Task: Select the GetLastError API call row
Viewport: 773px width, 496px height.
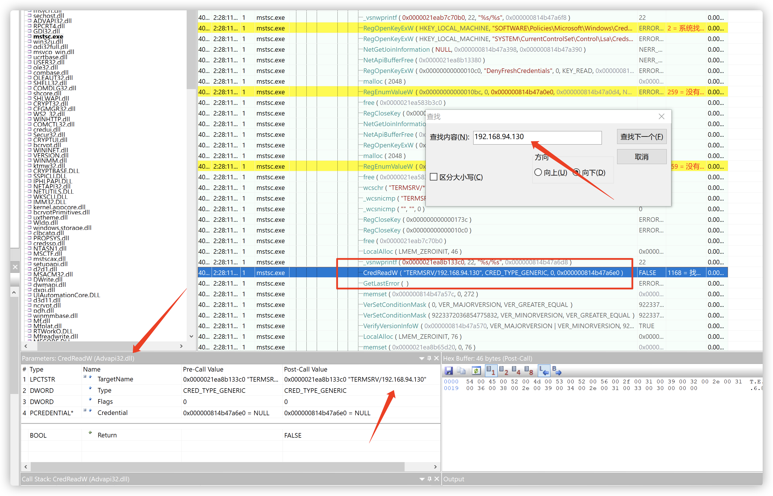Action: (381, 283)
